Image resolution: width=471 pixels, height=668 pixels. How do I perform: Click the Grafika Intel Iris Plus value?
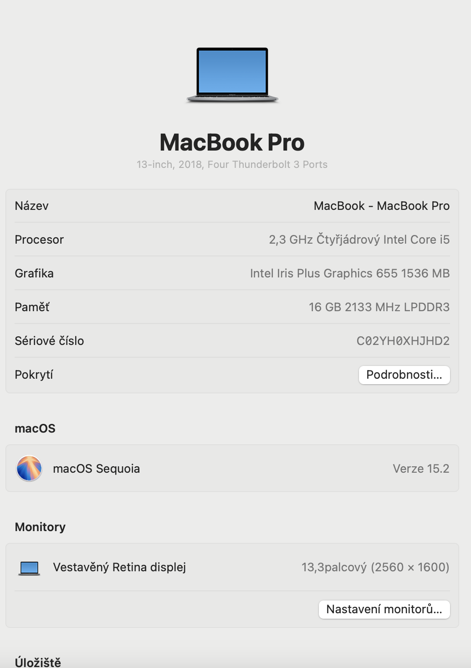350,273
